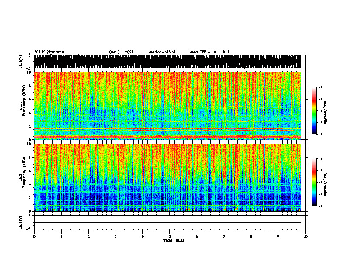Click the "Time (min)" x-axis label

[x=174, y=240]
